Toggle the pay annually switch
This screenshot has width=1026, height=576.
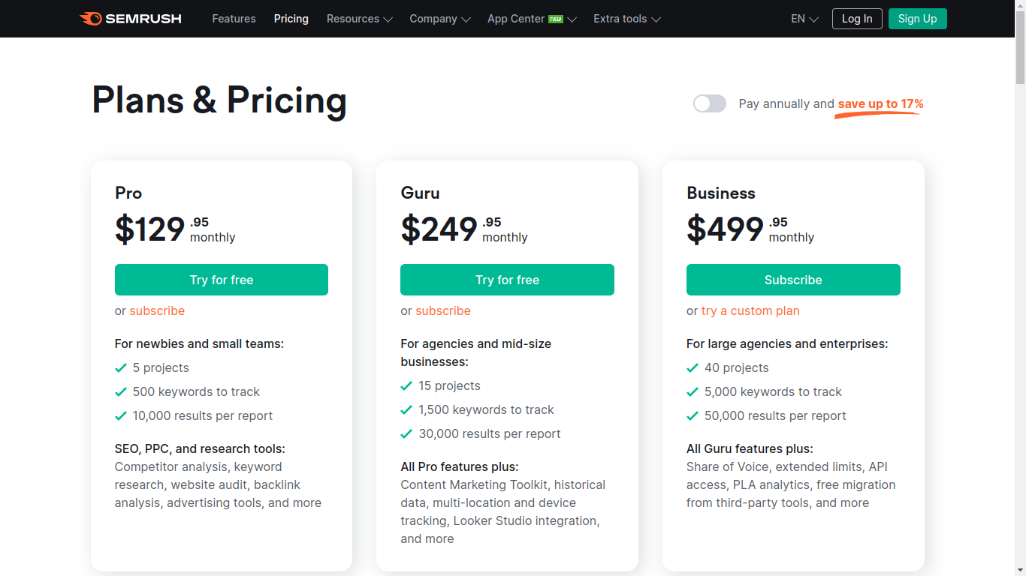point(710,103)
